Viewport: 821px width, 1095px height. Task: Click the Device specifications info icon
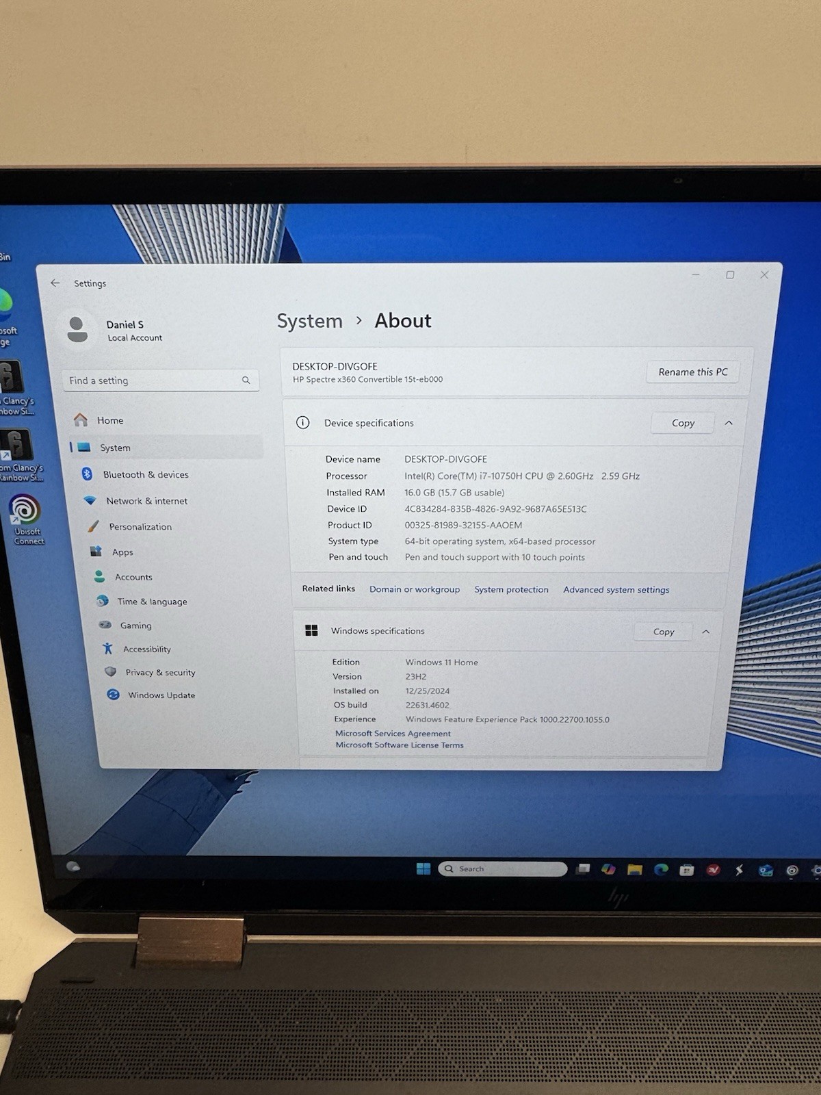click(x=303, y=423)
